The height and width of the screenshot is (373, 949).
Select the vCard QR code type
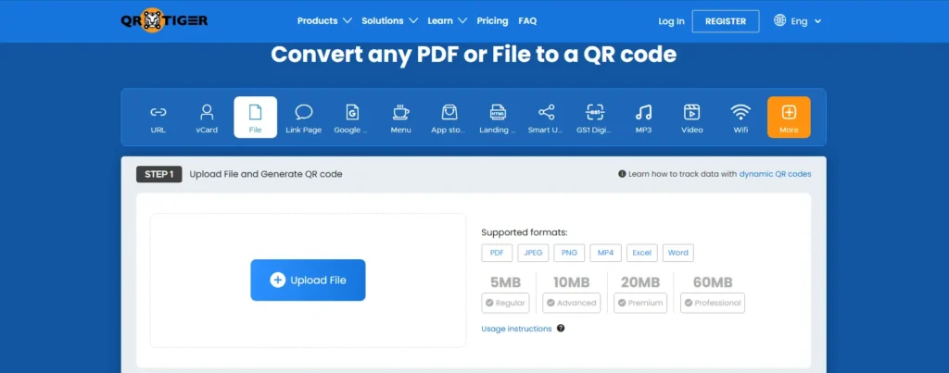[x=207, y=118]
